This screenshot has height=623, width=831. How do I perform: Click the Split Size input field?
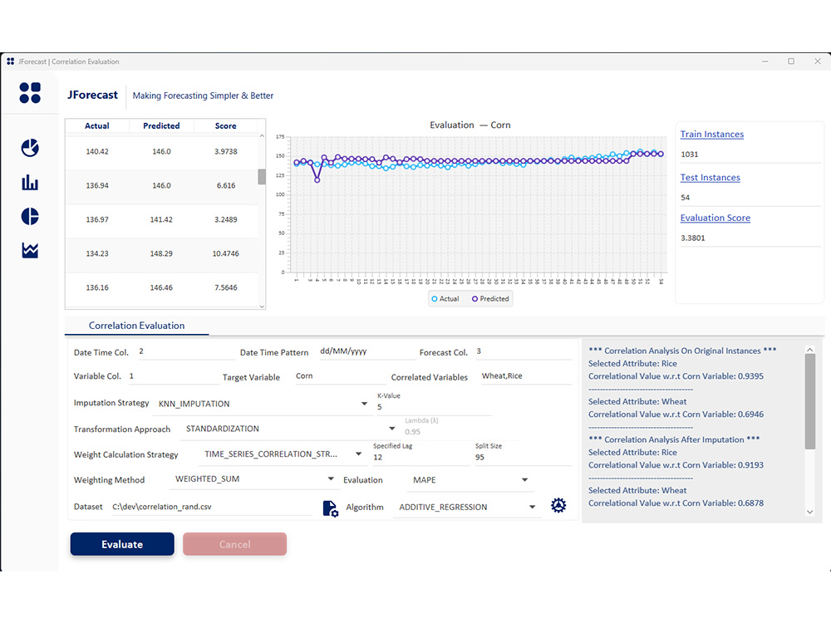click(523, 457)
